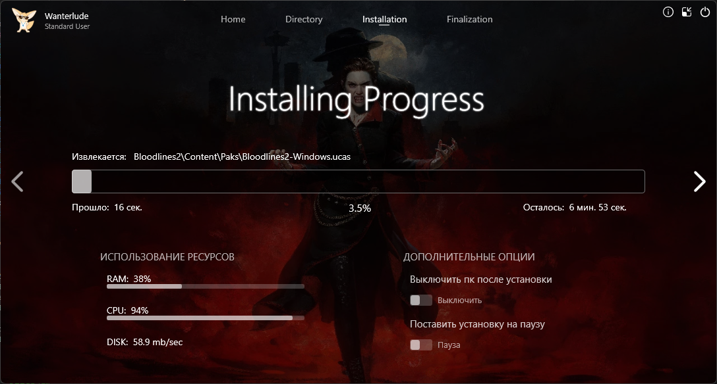Viewport: 717px width, 384px height.
Task: Open the Directory tab
Action: pyautogui.click(x=304, y=20)
